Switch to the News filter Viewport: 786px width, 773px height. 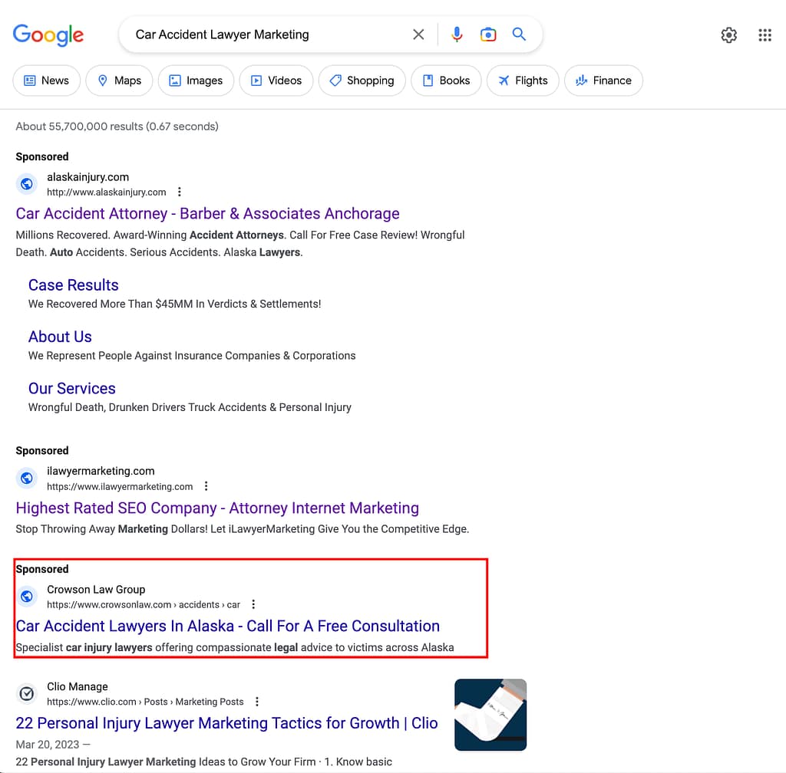(x=47, y=81)
